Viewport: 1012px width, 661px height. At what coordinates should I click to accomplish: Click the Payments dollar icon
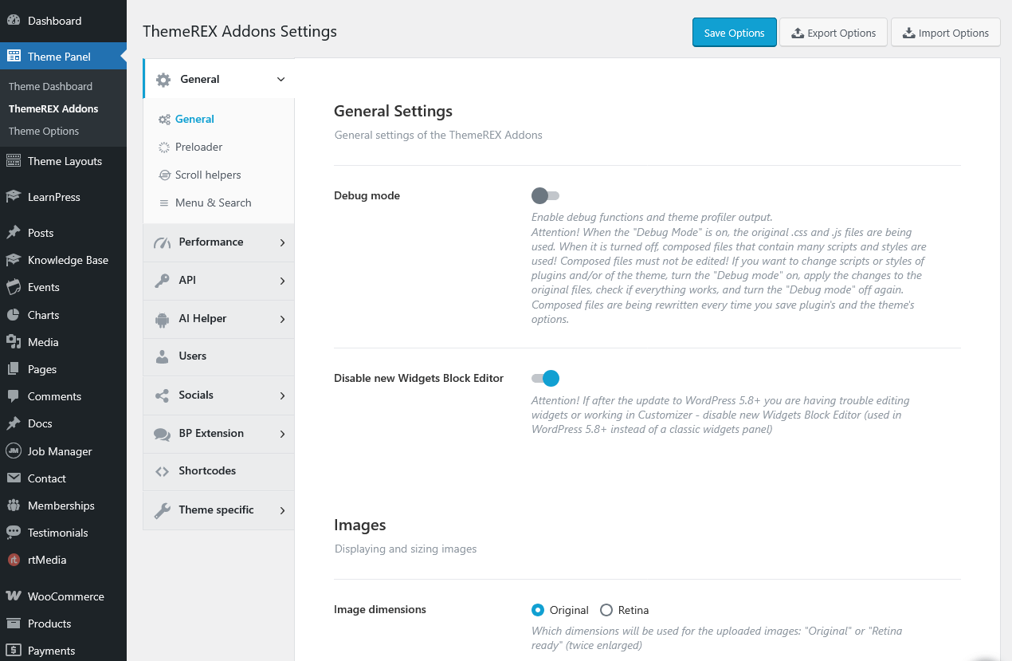tap(14, 651)
